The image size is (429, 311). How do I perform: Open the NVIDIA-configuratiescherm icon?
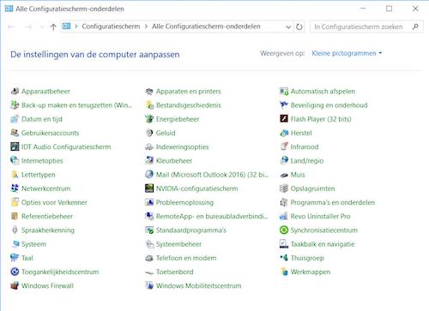[149, 188]
